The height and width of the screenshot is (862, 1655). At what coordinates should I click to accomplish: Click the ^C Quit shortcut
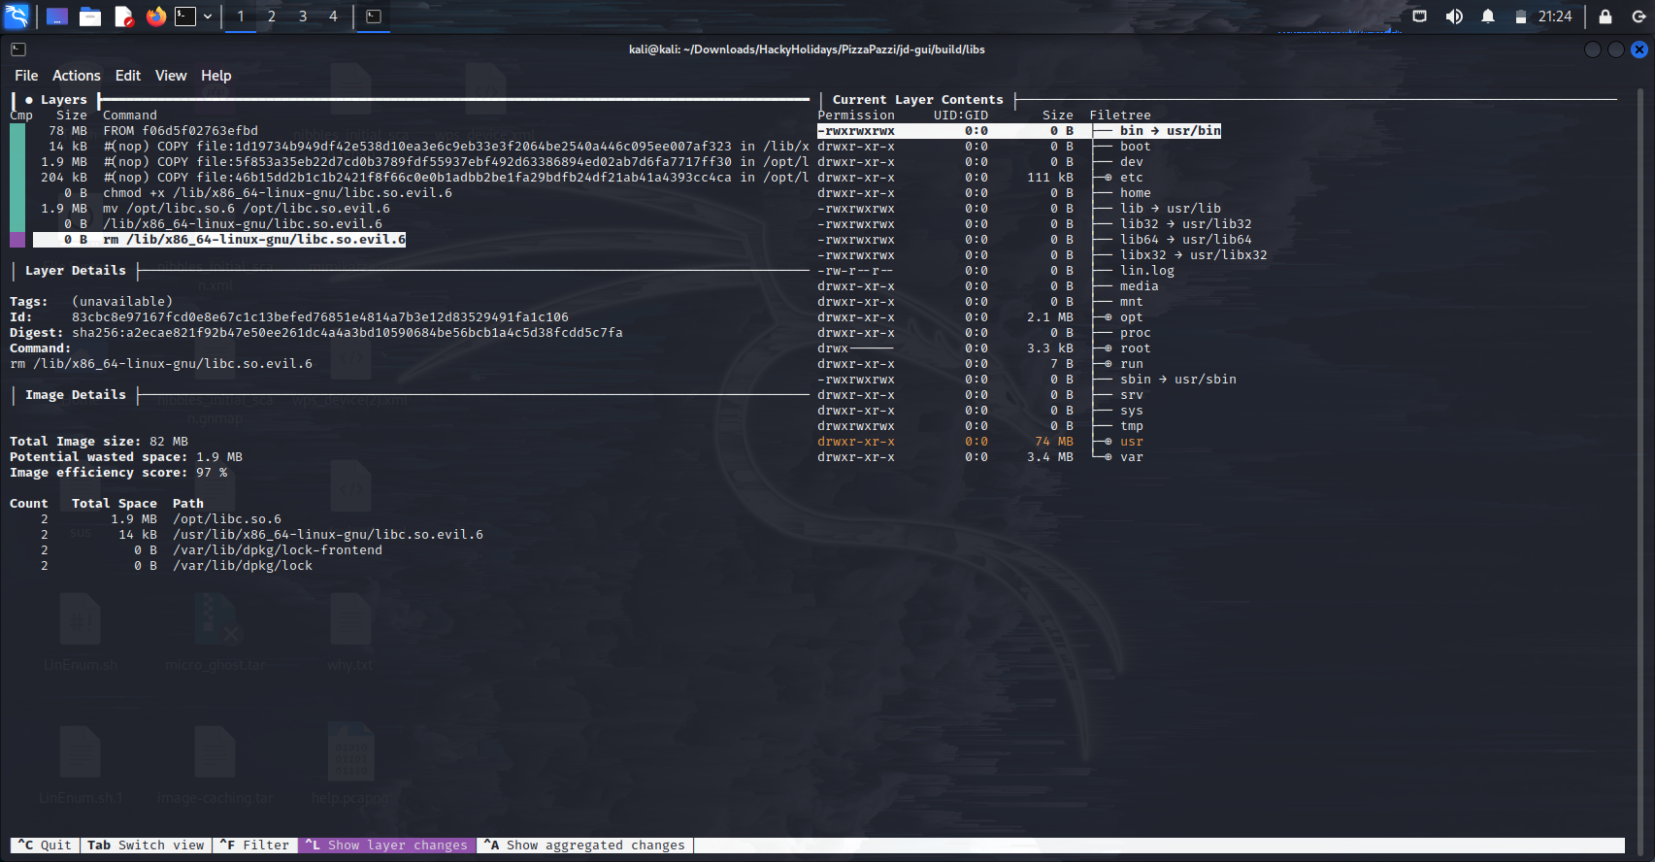45,845
